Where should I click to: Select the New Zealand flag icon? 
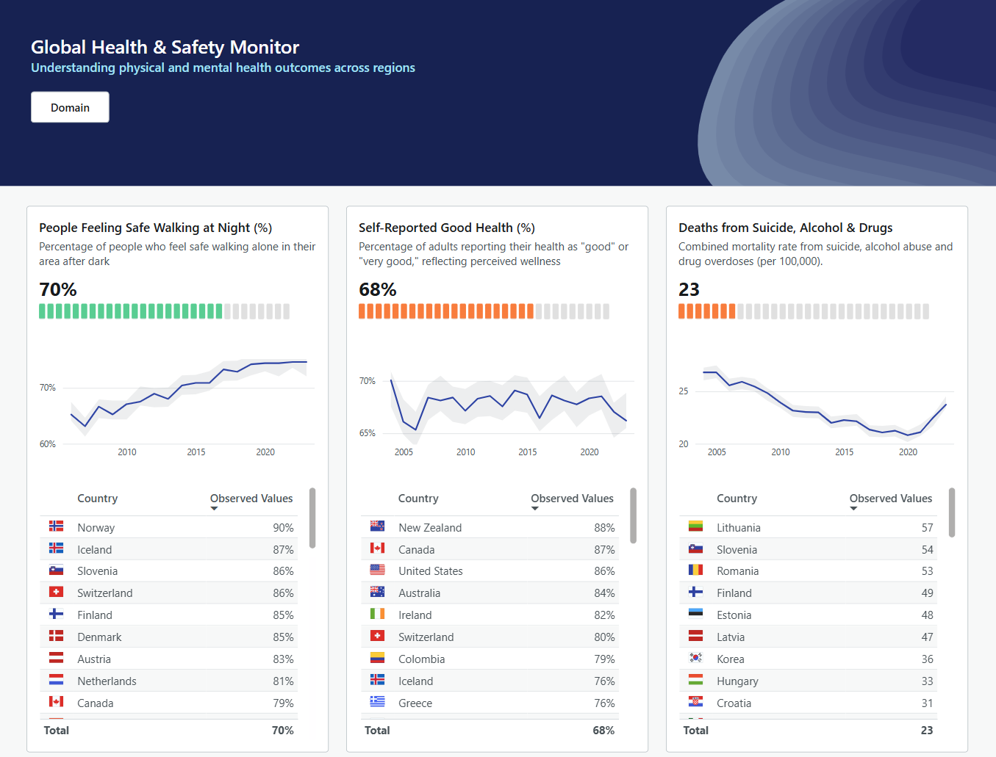coord(377,526)
